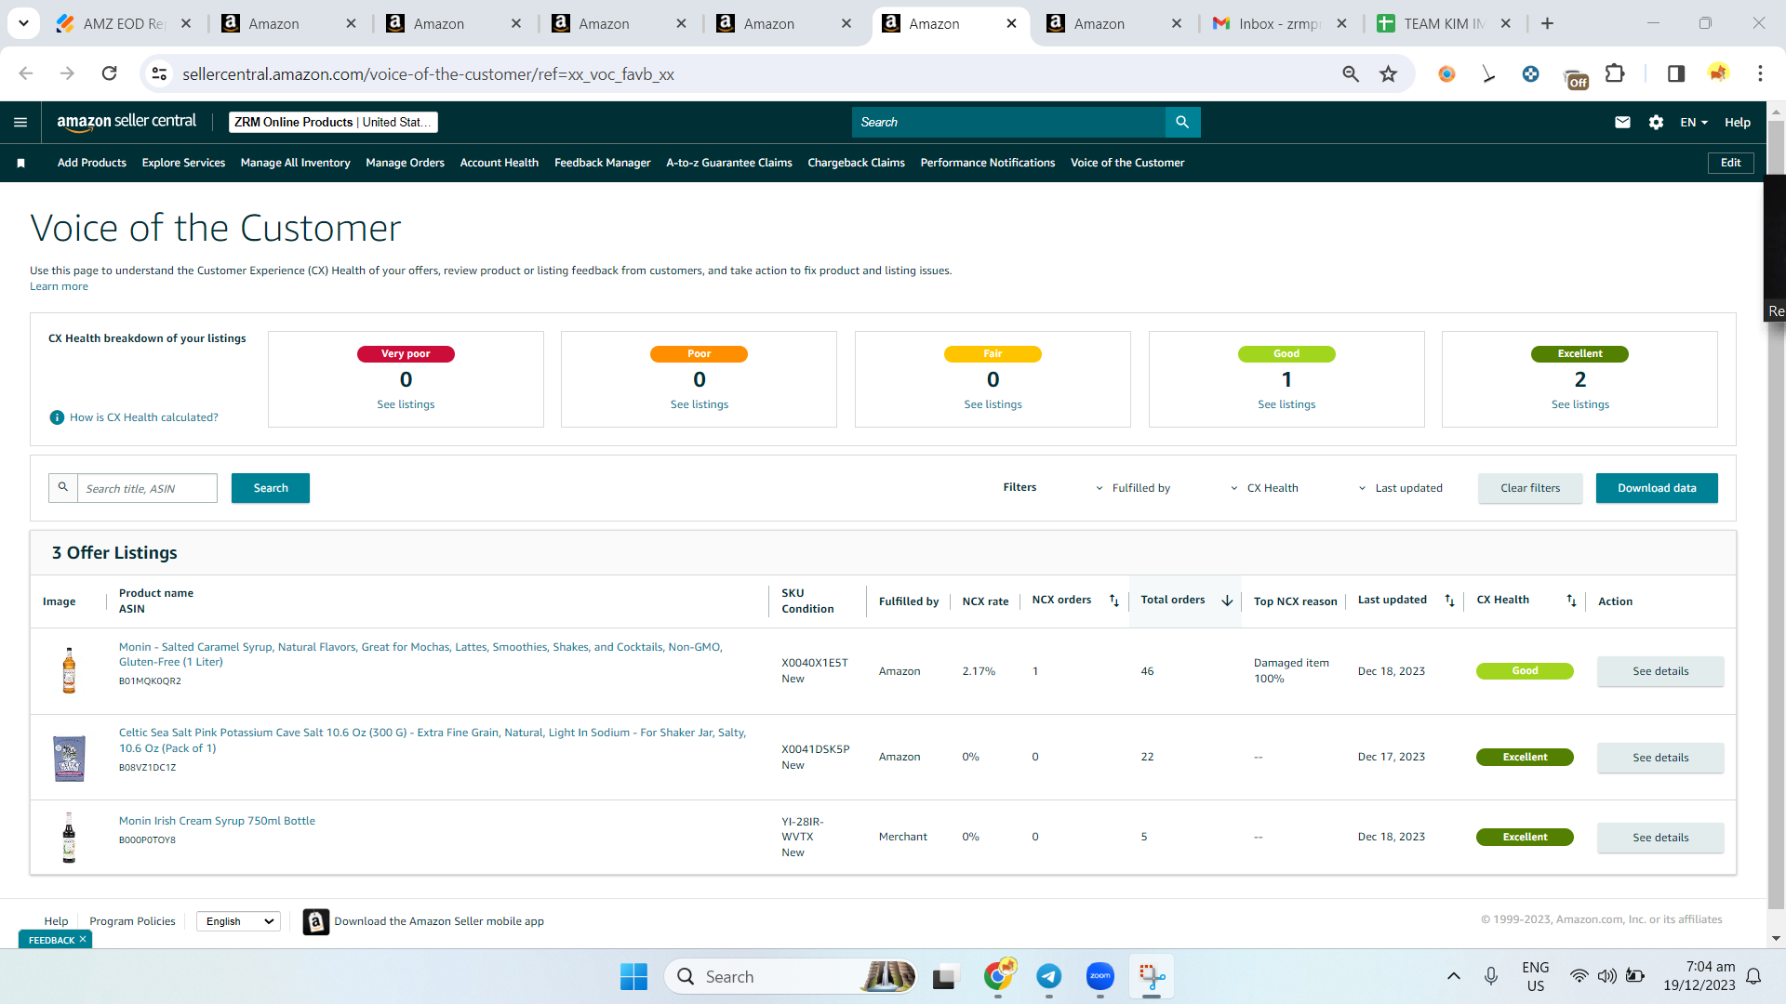Viewport: 1786px width, 1004px height.
Task: Expand the CX Health filter
Action: 1264,488
